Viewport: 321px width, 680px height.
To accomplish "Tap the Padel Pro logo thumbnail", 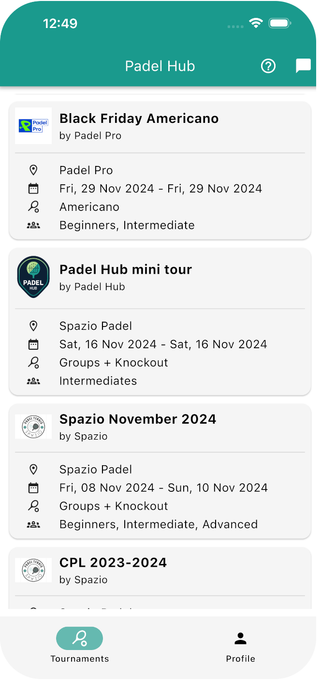I will 33,126.
